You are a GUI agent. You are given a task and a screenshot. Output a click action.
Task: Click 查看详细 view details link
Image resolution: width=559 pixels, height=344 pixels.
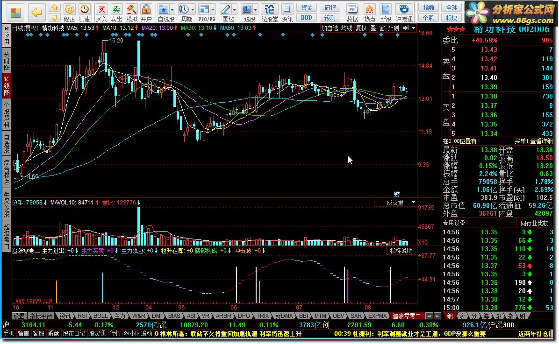point(541,141)
